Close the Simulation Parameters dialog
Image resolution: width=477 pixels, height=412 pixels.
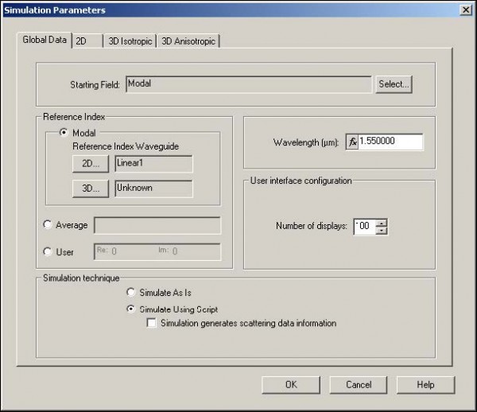(x=466, y=10)
